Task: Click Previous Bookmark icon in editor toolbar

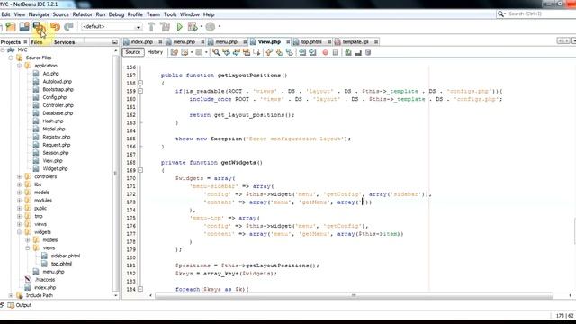Action: 269,52
